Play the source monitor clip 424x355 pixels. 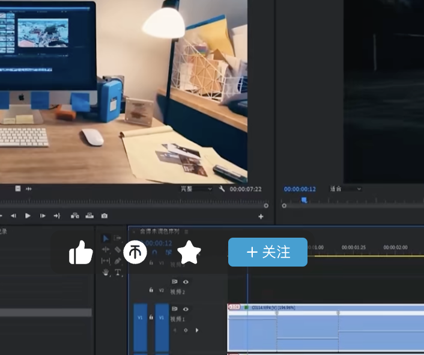pos(28,216)
